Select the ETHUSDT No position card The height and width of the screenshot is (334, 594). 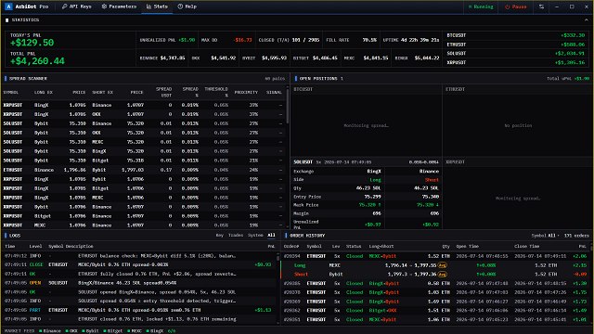point(517,121)
